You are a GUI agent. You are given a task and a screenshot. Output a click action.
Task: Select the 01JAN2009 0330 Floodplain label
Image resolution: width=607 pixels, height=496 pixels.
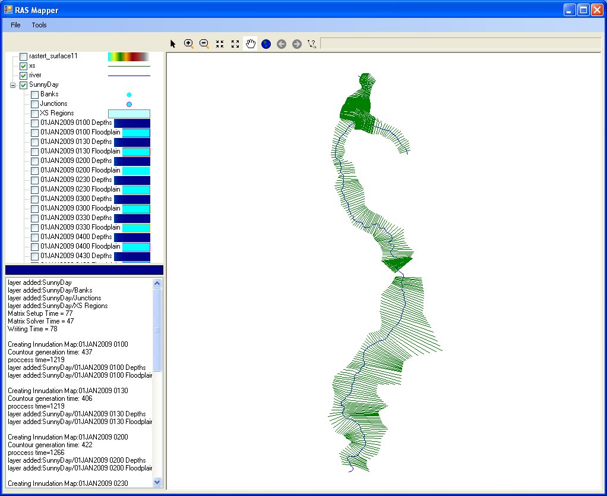(81, 227)
